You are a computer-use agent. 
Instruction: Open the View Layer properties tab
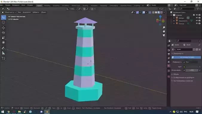click(169, 58)
